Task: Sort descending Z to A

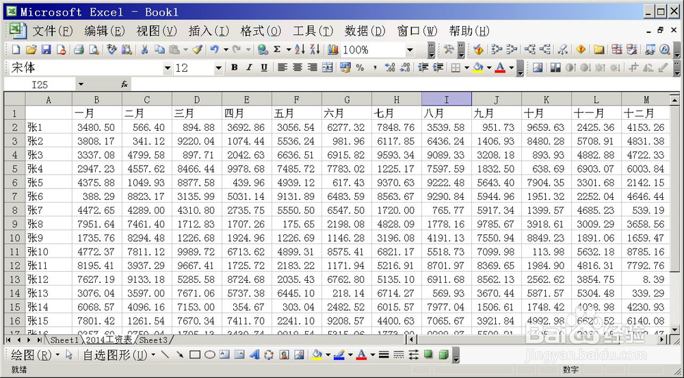Action: point(315,50)
